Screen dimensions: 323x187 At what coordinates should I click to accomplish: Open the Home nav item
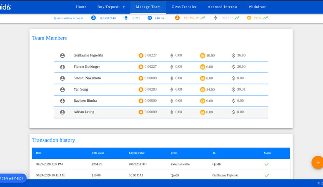pos(81,7)
